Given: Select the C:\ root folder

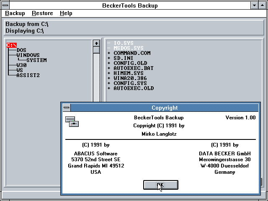Looking at the screenshot, I should [12, 45].
